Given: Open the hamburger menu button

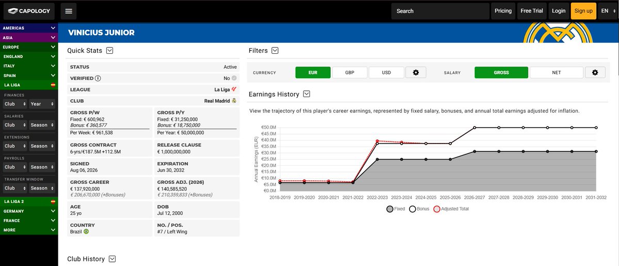Looking at the screenshot, I should (x=69, y=11).
